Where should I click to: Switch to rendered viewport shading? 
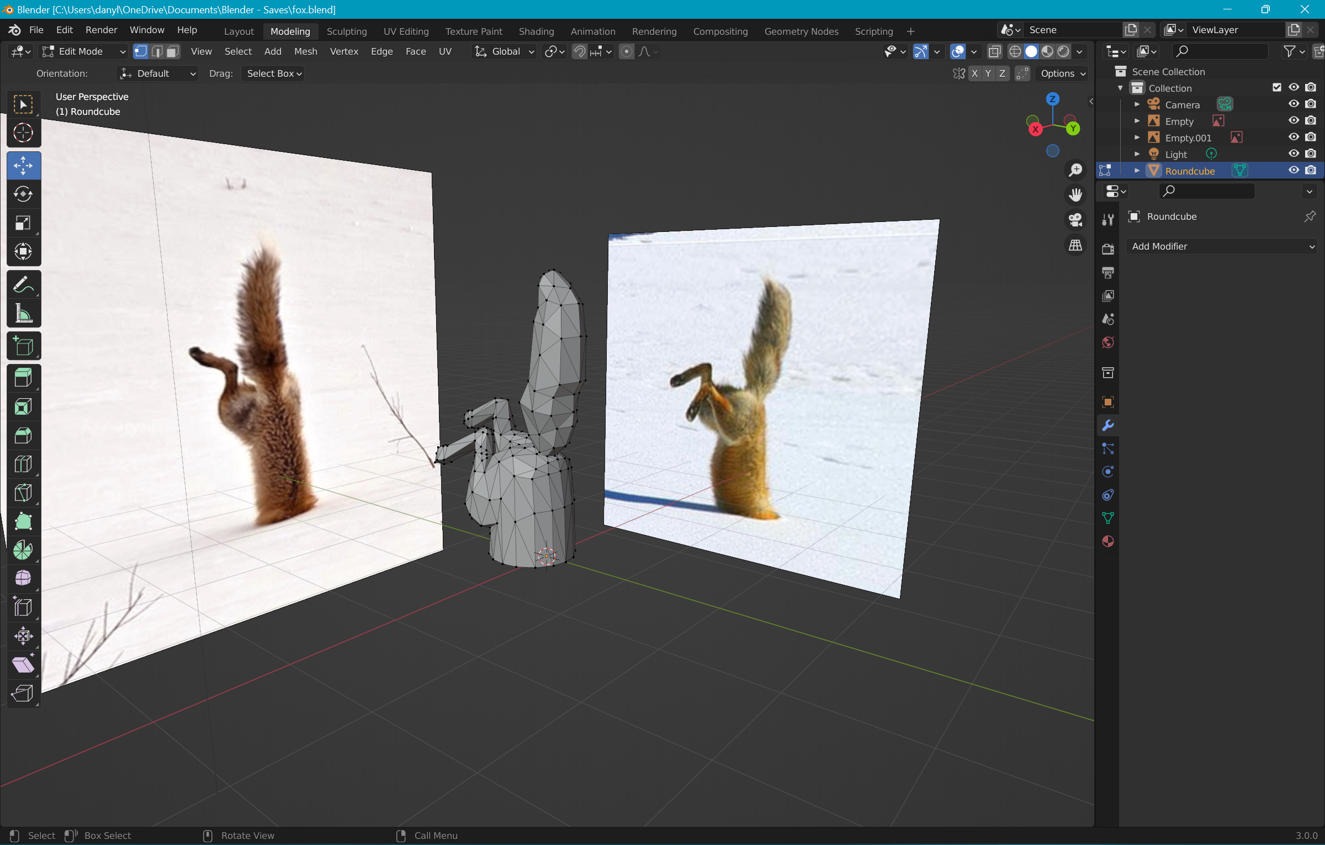click(1063, 51)
